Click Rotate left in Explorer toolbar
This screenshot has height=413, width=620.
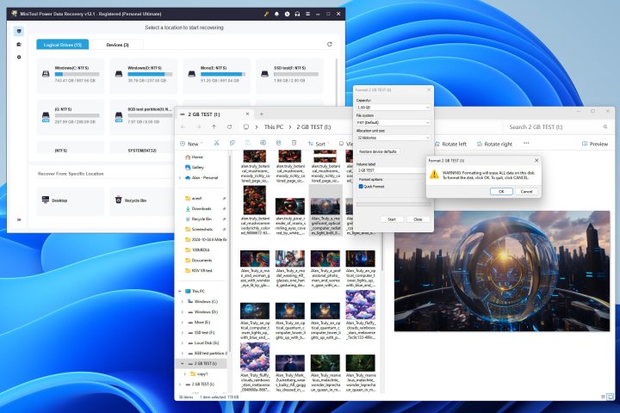pos(450,144)
